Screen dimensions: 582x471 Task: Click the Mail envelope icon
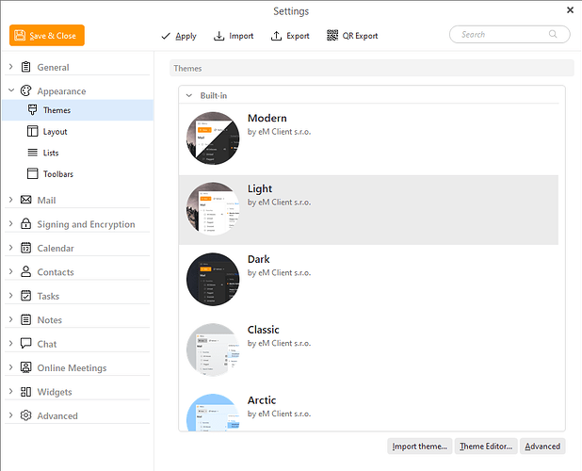(26, 200)
